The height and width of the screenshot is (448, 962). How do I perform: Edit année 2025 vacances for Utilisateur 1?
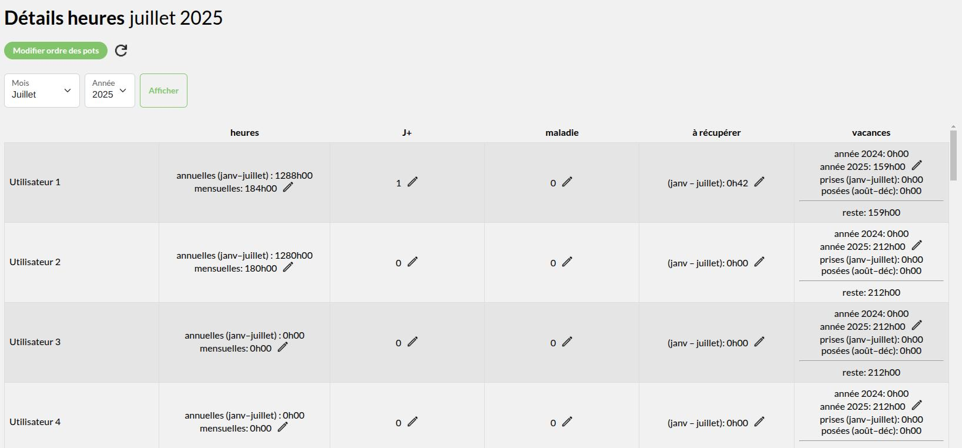pos(917,166)
